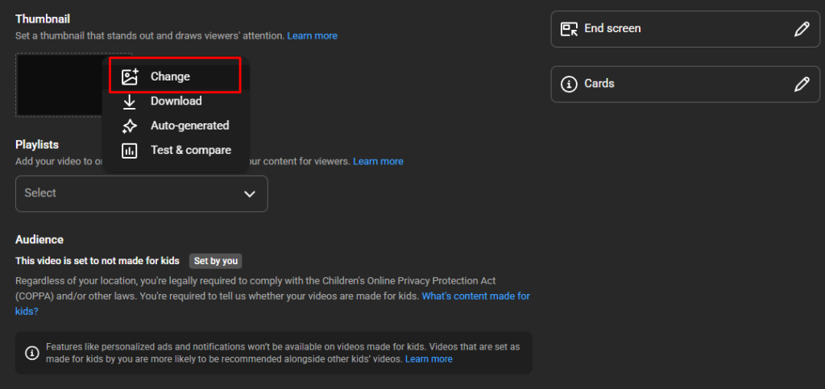Screen dimensions: 825x389
Task: Expand playlist chevron arrow
Action: point(250,194)
